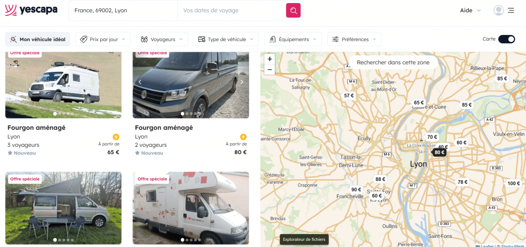The width and height of the screenshot is (526, 247).
Task: Click Offre spéciale badge on white motorhome
Action: pos(152,179)
